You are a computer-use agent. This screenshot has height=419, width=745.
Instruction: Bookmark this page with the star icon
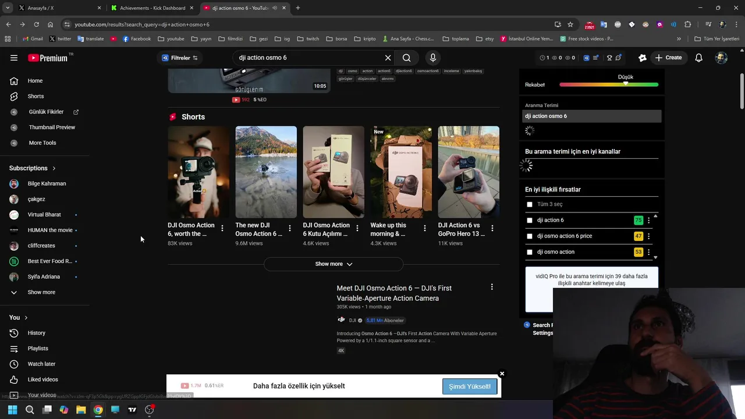(x=570, y=24)
